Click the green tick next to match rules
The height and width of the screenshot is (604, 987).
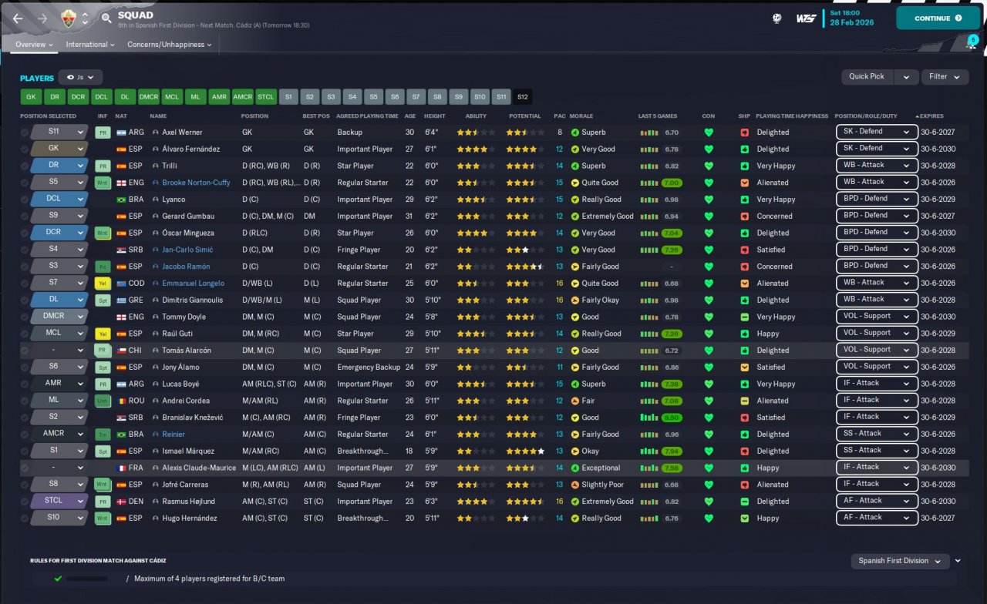(58, 578)
